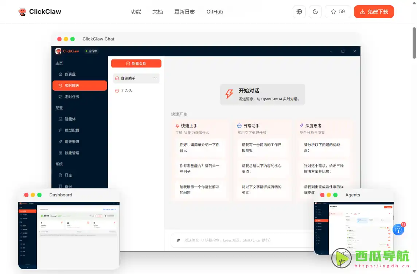Click the robot icon beside 智能体
The height and width of the screenshot is (274, 417).
click(61, 119)
